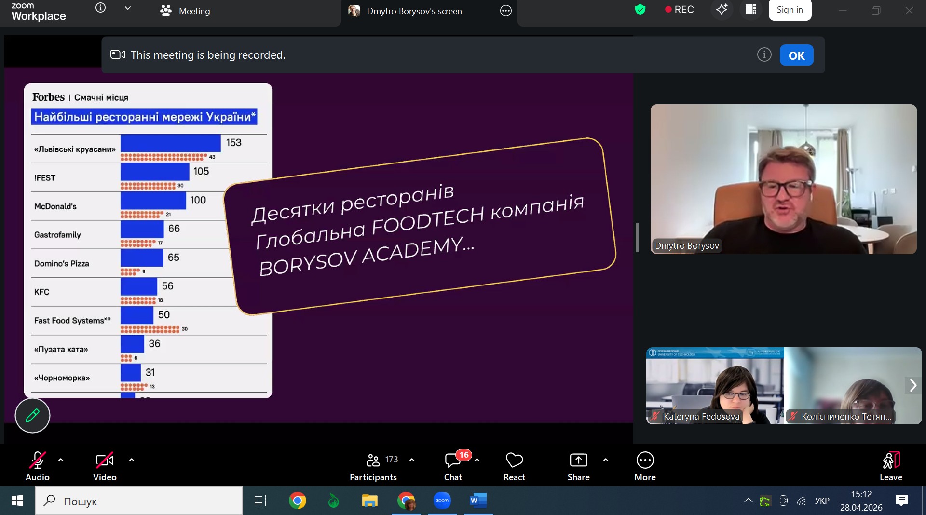Image resolution: width=926 pixels, height=515 pixels.
Task: Leave the meeting
Action: point(891,466)
